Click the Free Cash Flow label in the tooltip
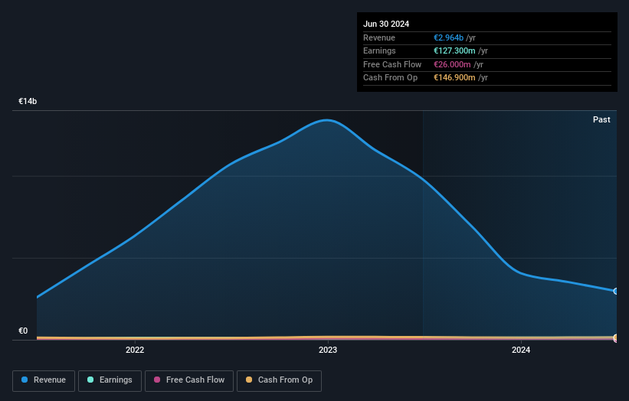The width and height of the screenshot is (629, 401). coord(392,64)
